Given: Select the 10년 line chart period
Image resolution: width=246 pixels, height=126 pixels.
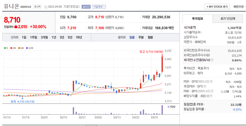Looking at the screenshot, I should 79,37.
